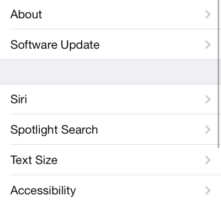221x205 pixels.
Task: Tap the arrow icon on Spotlight Search row
Action: point(208,130)
